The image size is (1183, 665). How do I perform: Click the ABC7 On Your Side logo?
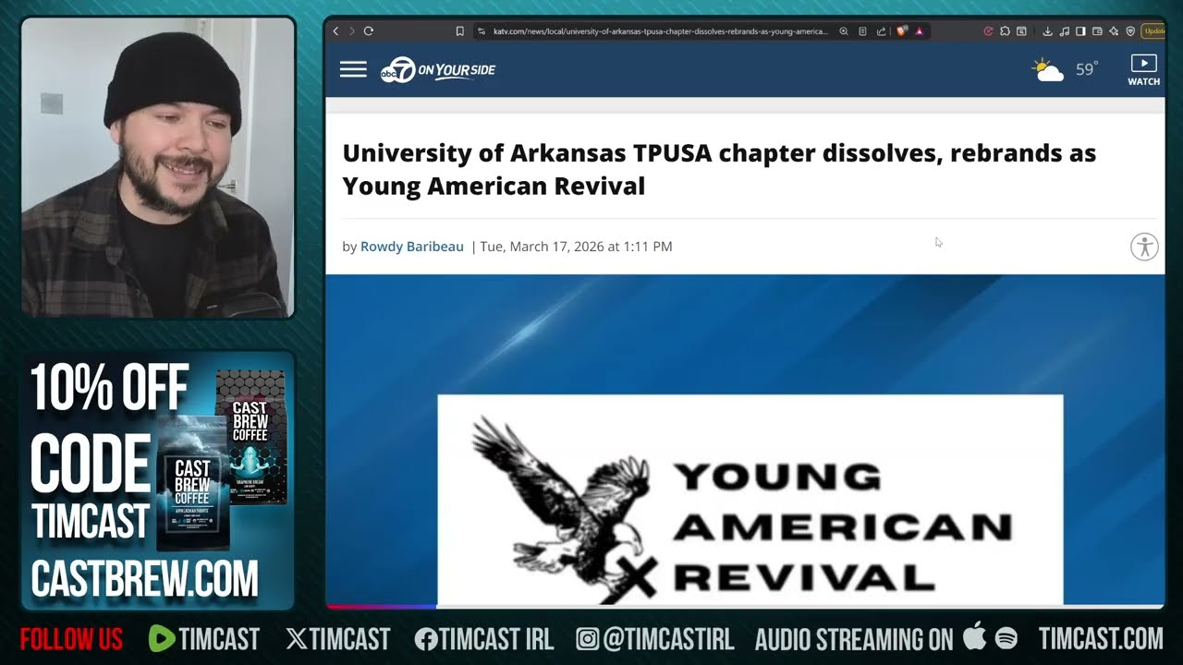(438, 69)
